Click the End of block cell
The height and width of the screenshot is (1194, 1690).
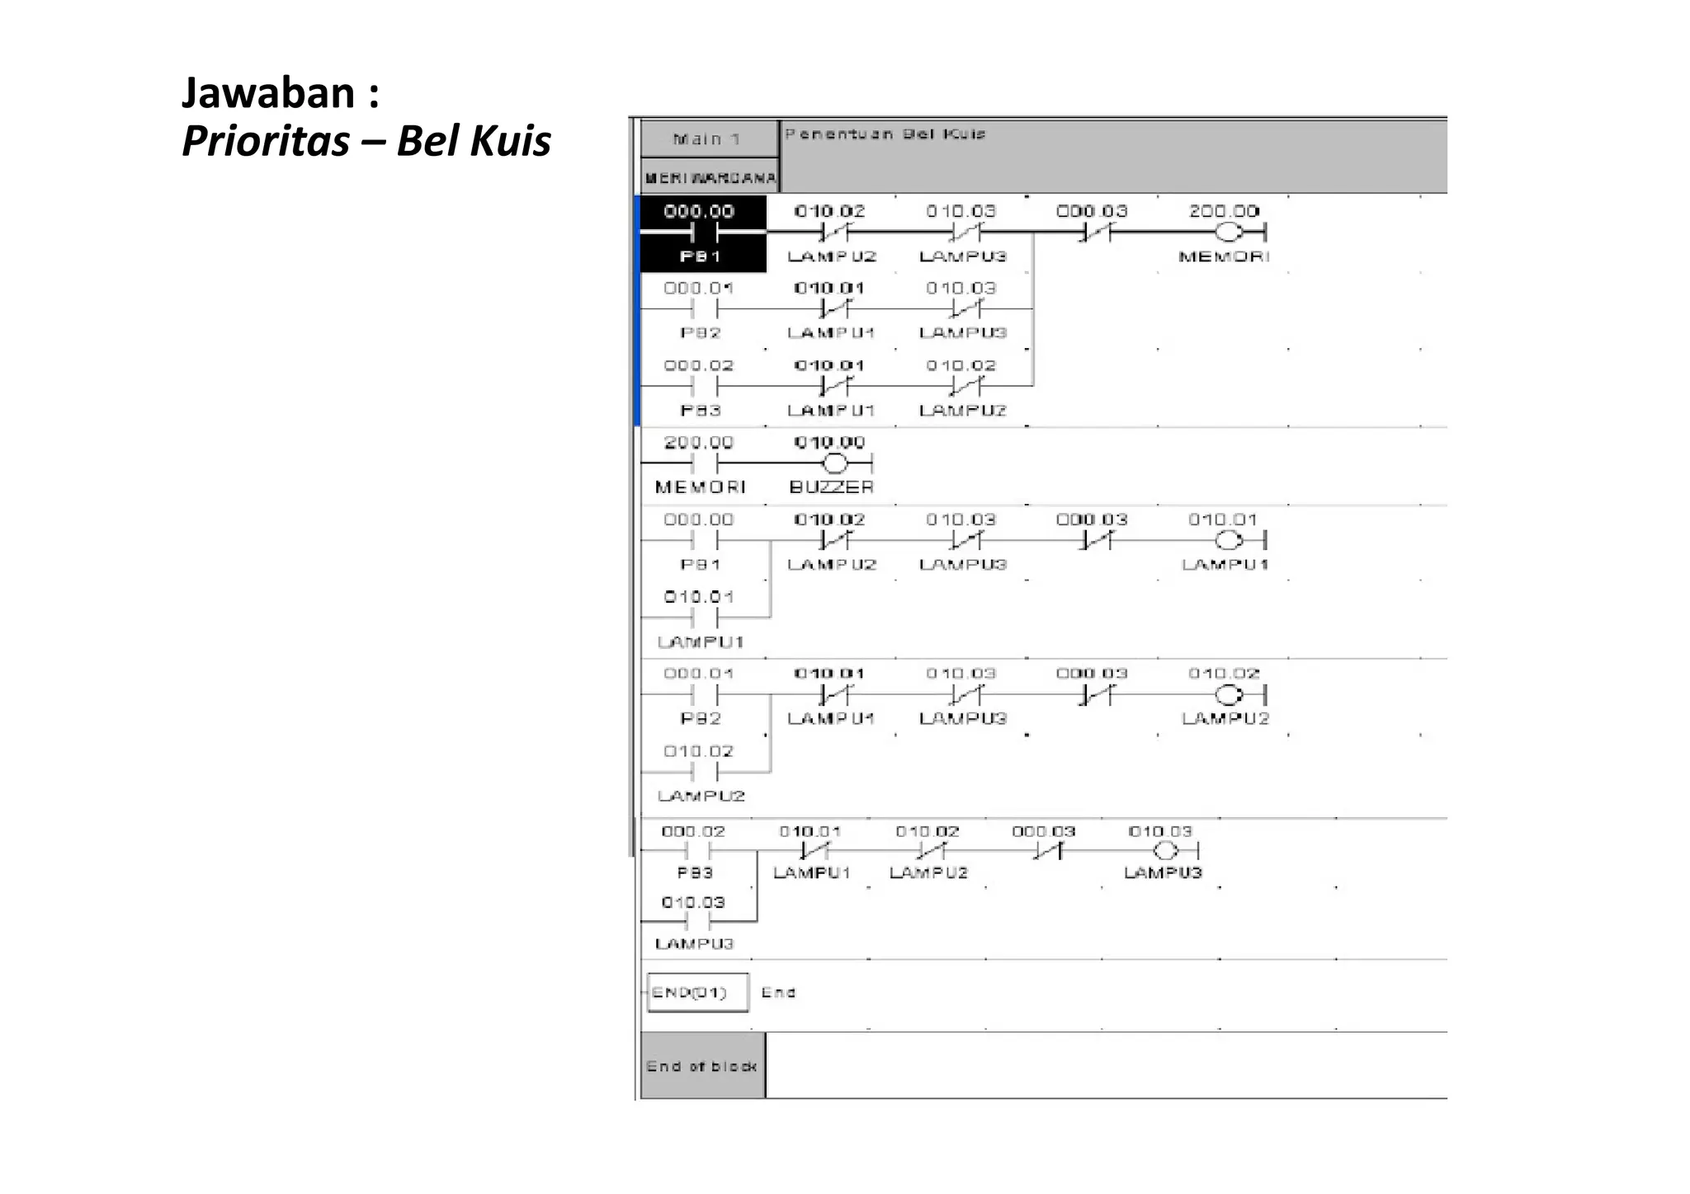click(x=702, y=1066)
